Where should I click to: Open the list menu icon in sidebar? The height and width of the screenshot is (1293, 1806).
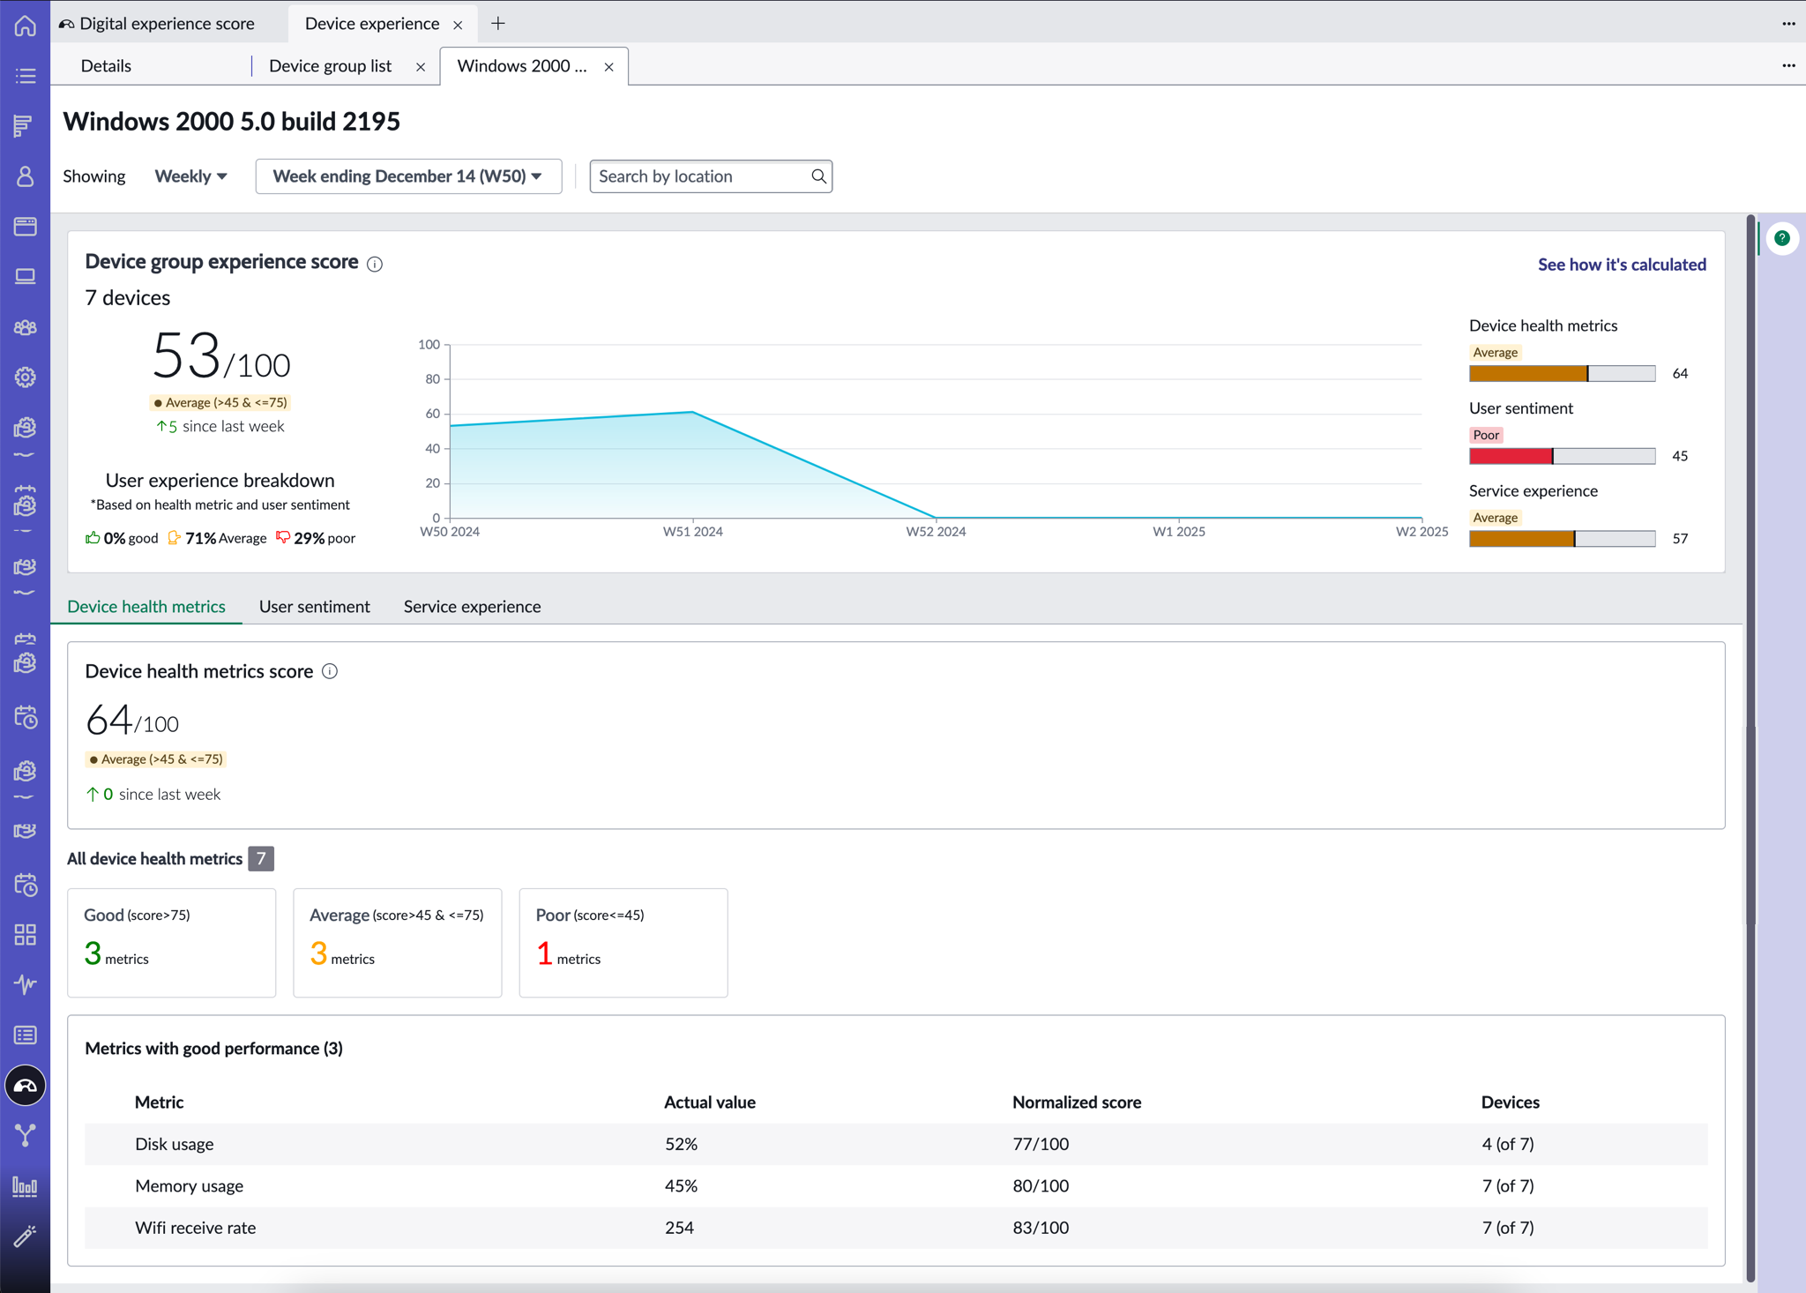(x=25, y=76)
